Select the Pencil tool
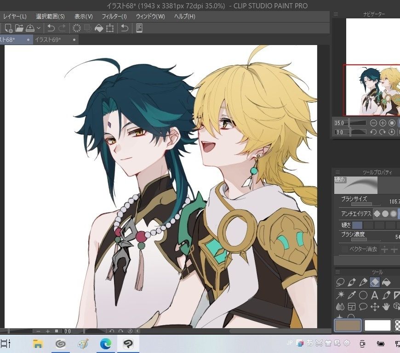Viewport: 400px width, 353px height. (x=363, y=282)
